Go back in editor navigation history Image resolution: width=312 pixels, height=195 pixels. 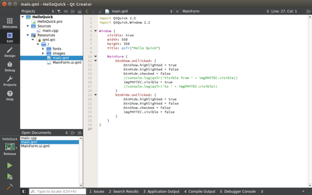click(x=87, y=11)
